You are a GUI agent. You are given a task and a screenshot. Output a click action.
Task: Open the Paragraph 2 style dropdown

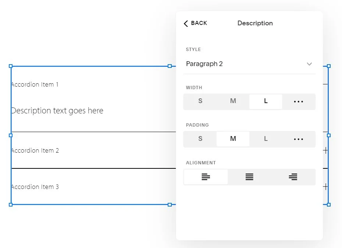(249, 64)
